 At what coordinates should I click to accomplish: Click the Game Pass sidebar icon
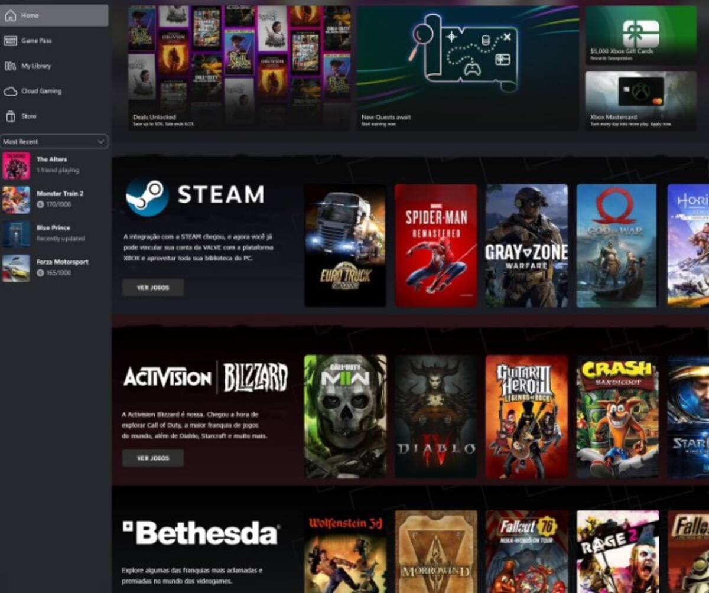click(10, 41)
